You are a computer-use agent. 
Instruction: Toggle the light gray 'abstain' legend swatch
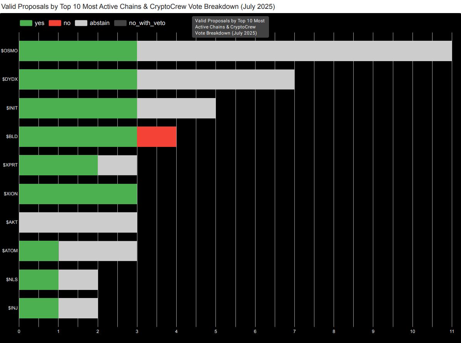tap(81, 23)
